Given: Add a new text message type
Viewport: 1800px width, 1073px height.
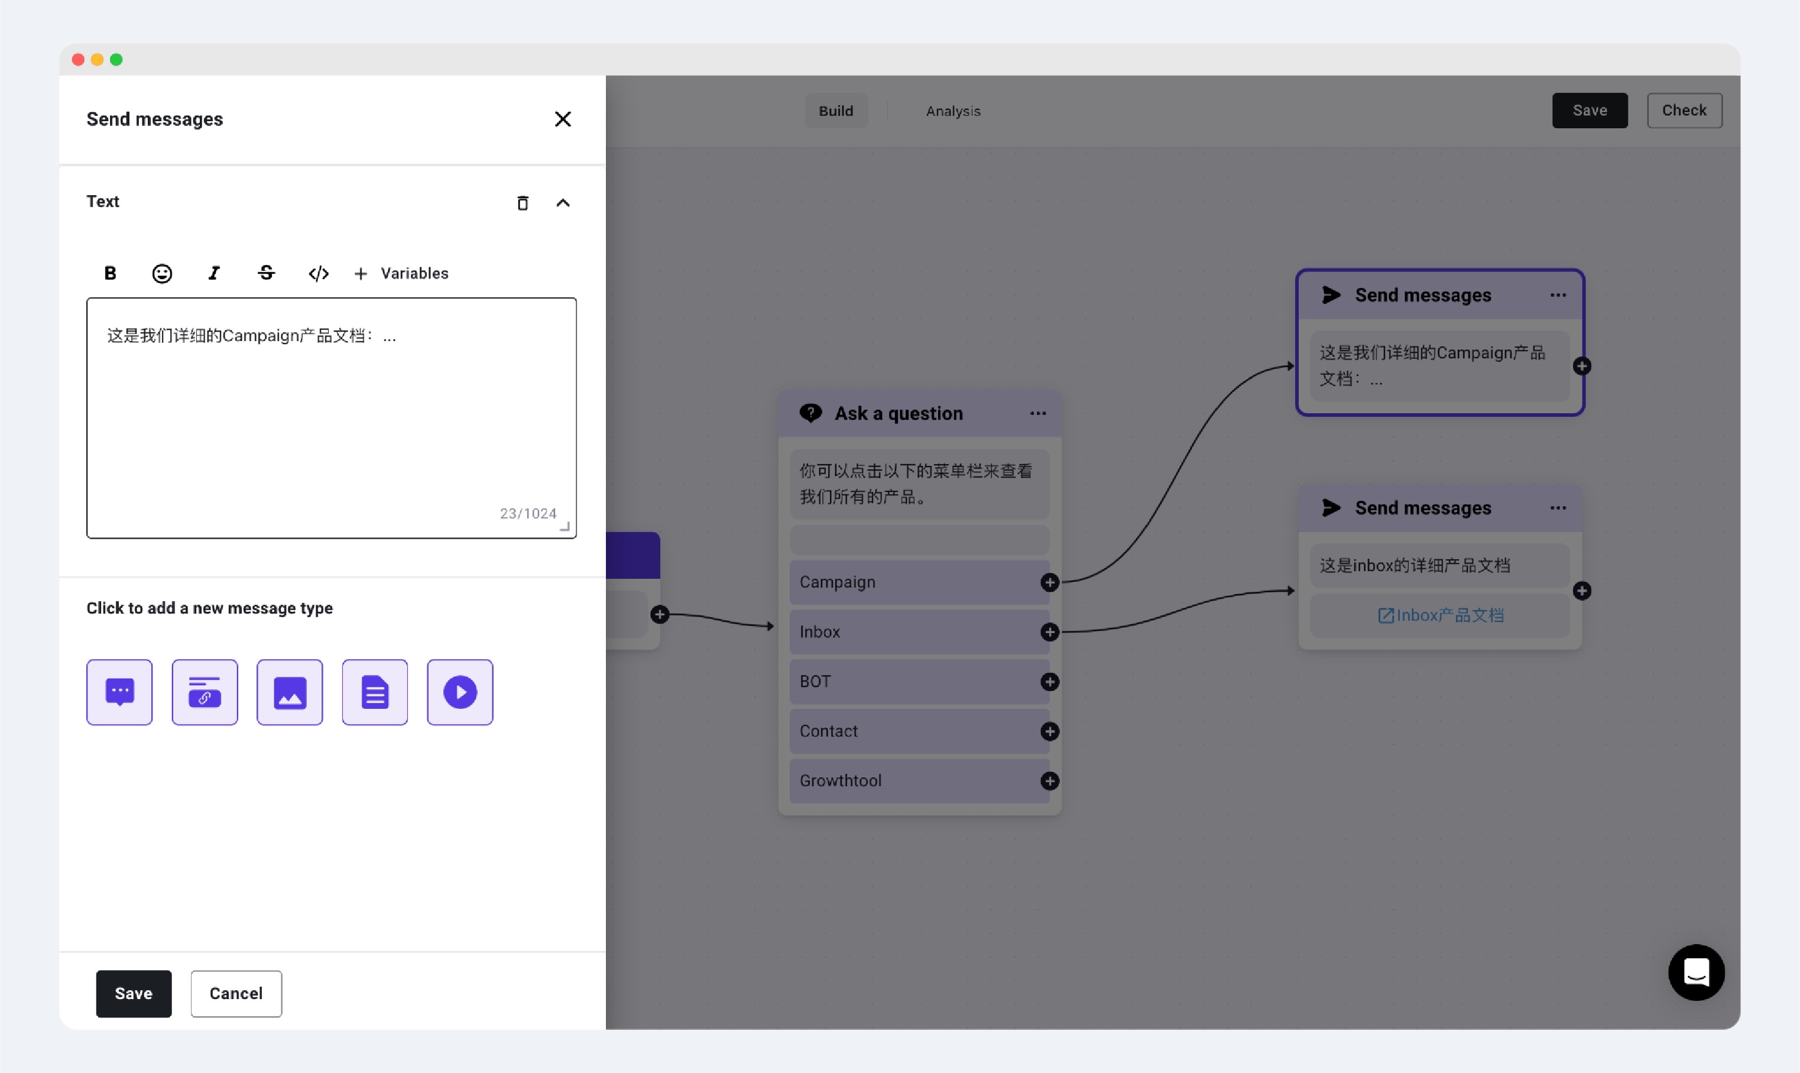Looking at the screenshot, I should pyautogui.click(x=119, y=692).
